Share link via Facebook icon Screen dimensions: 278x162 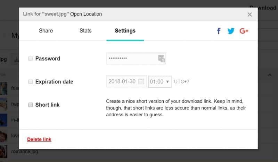point(219,31)
